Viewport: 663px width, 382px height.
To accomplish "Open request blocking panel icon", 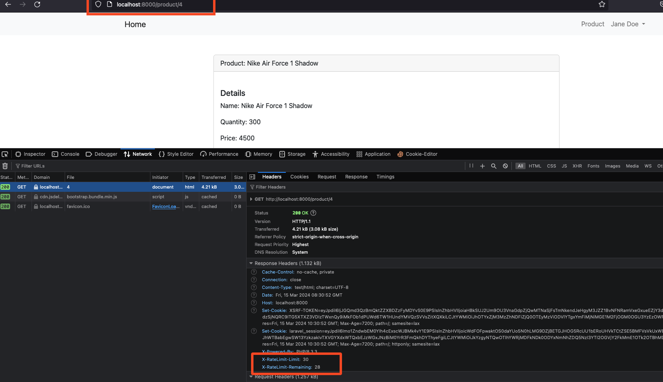I will (x=505, y=166).
